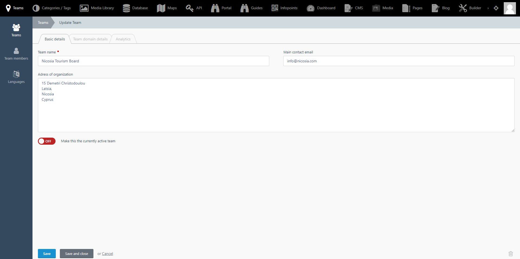The width and height of the screenshot is (520, 259).
Task: Click the Cancel link
Action: coord(108,254)
